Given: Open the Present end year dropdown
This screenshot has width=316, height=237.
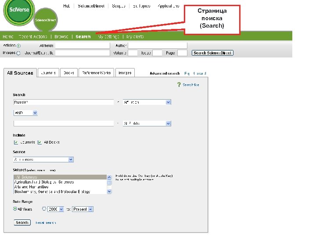Looking at the screenshot, I should coord(83,209).
